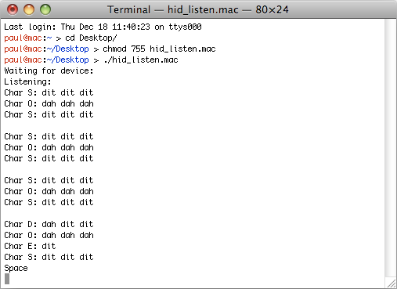Close the Terminal window with red button
This screenshot has height=289, width=397.
point(13,9)
